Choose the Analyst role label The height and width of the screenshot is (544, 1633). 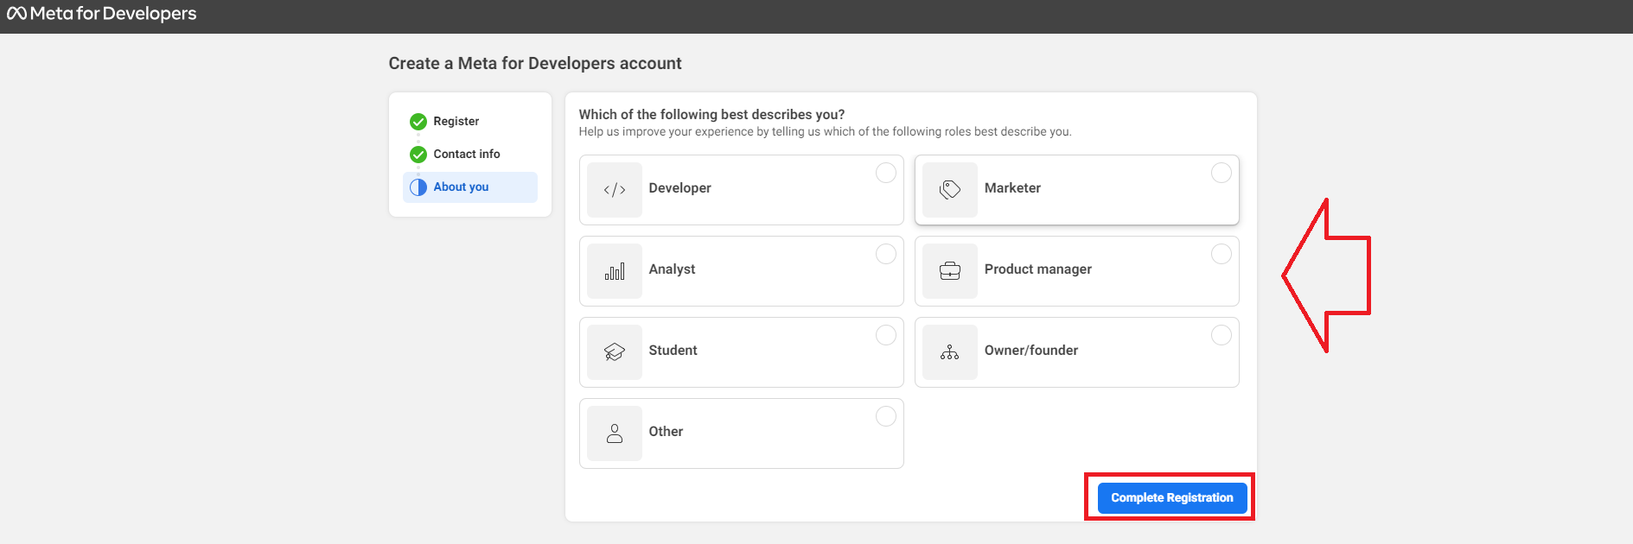click(672, 269)
